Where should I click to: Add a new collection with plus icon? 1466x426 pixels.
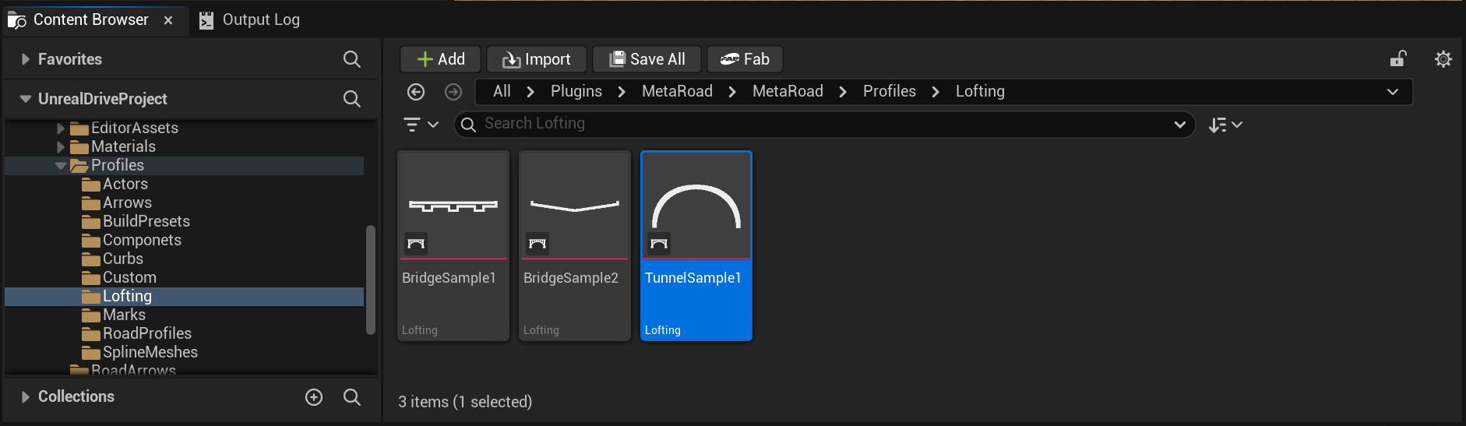(x=314, y=397)
